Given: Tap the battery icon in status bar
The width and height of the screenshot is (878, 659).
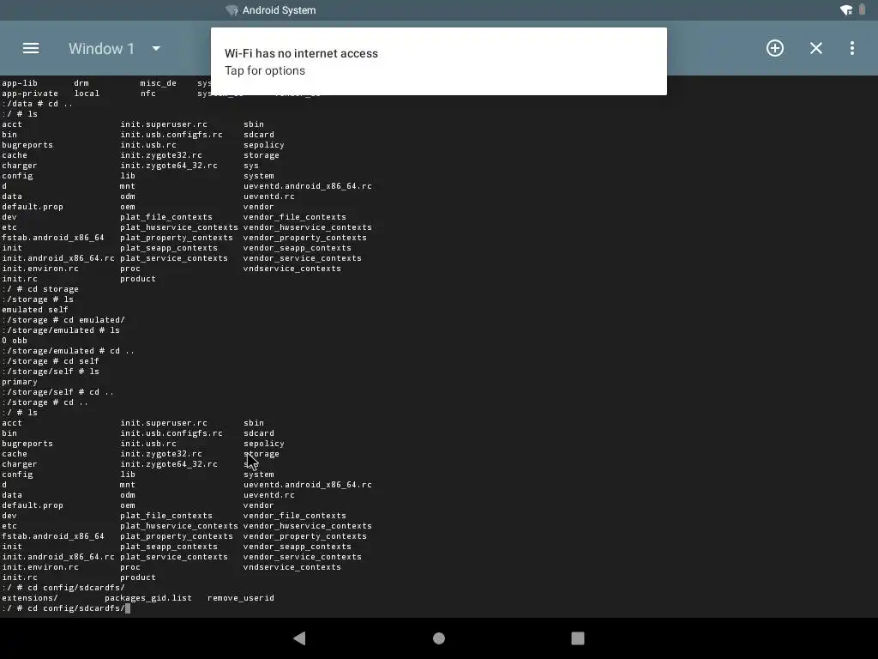Looking at the screenshot, I should pos(863,10).
